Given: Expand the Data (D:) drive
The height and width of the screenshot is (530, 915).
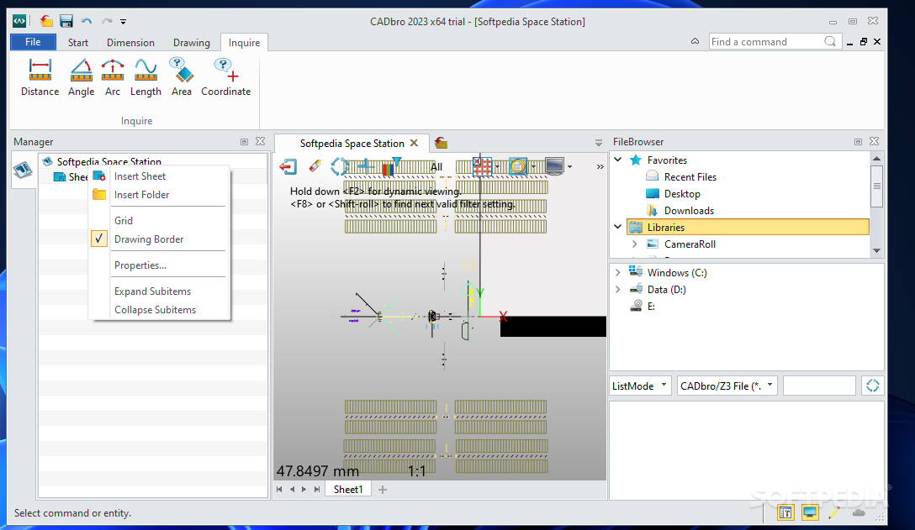Looking at the screenshot, I should click(x=618, y=289).
